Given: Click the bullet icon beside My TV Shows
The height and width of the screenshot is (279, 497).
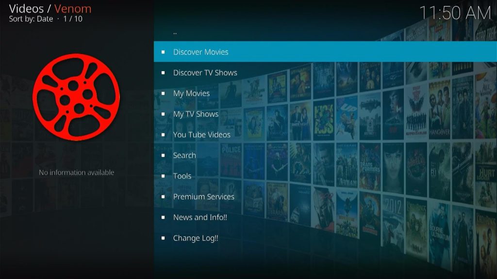Looking at the screenshot, I should click(163, 114).
